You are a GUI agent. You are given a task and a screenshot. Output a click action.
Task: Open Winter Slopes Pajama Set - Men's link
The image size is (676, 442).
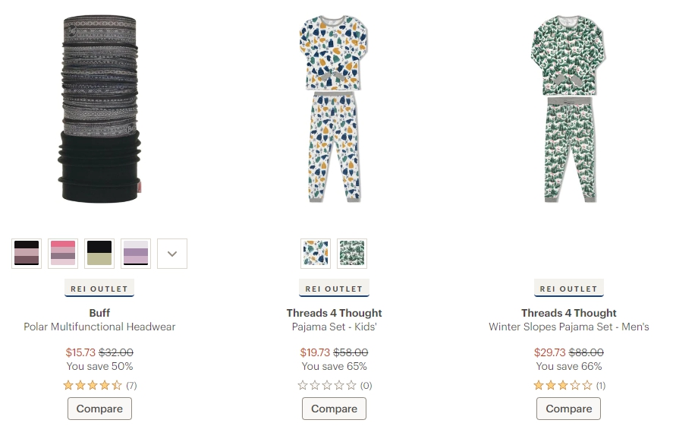pyautogui.click(x=569, y=327)
